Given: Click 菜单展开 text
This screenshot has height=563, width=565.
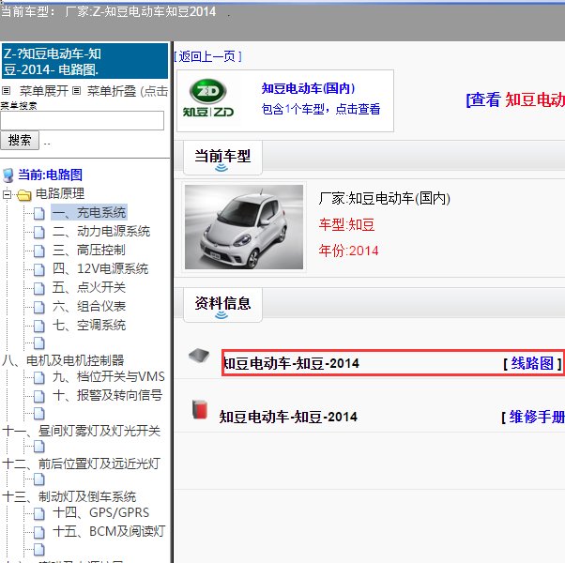Looking at the screenshot, I should 44,91.
